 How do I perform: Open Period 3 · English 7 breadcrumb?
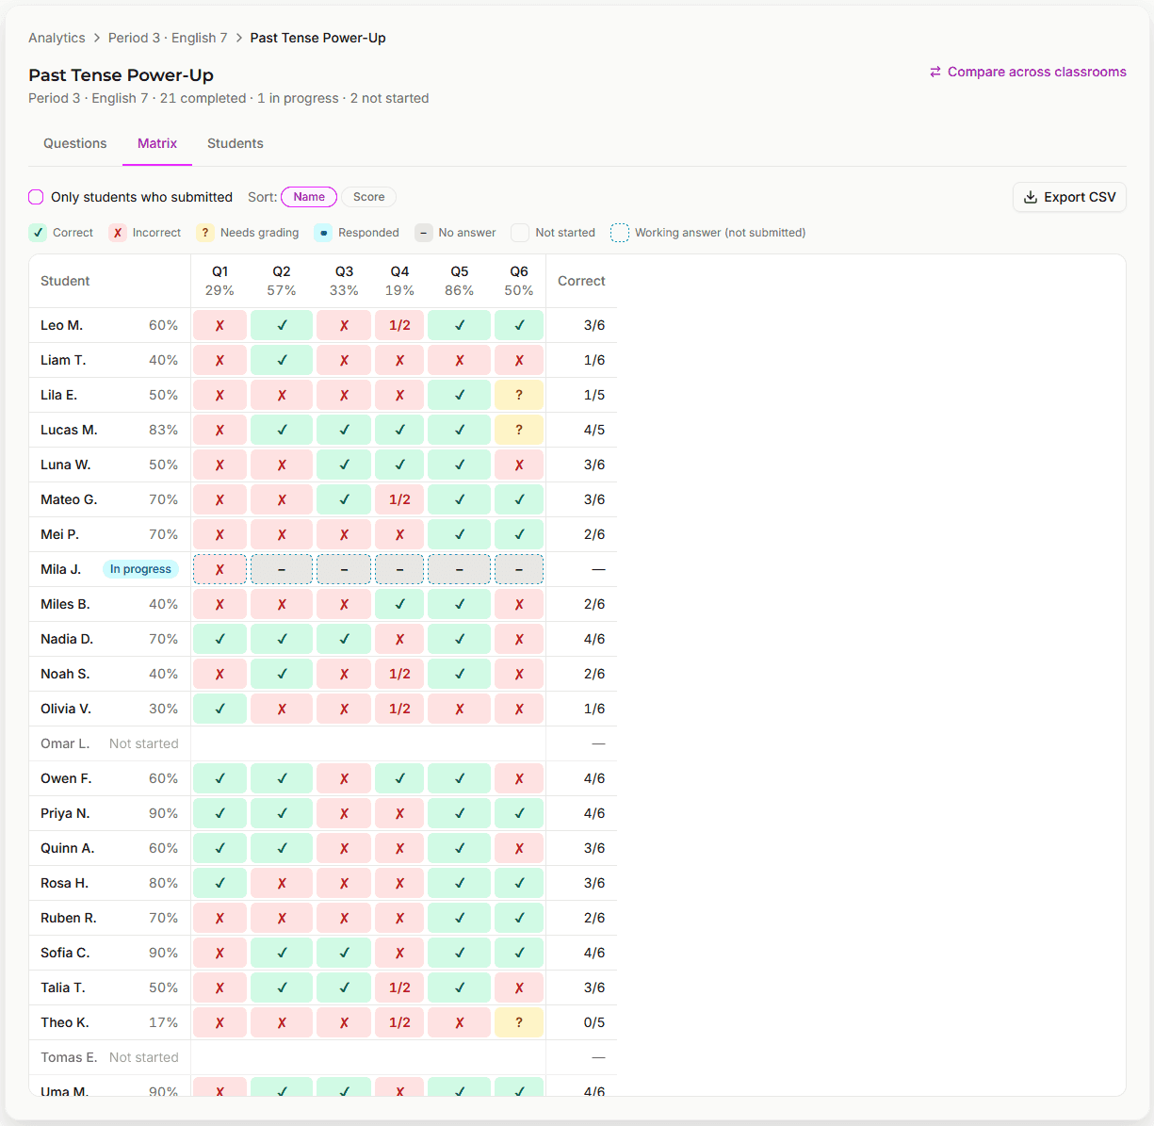point(168,38)
